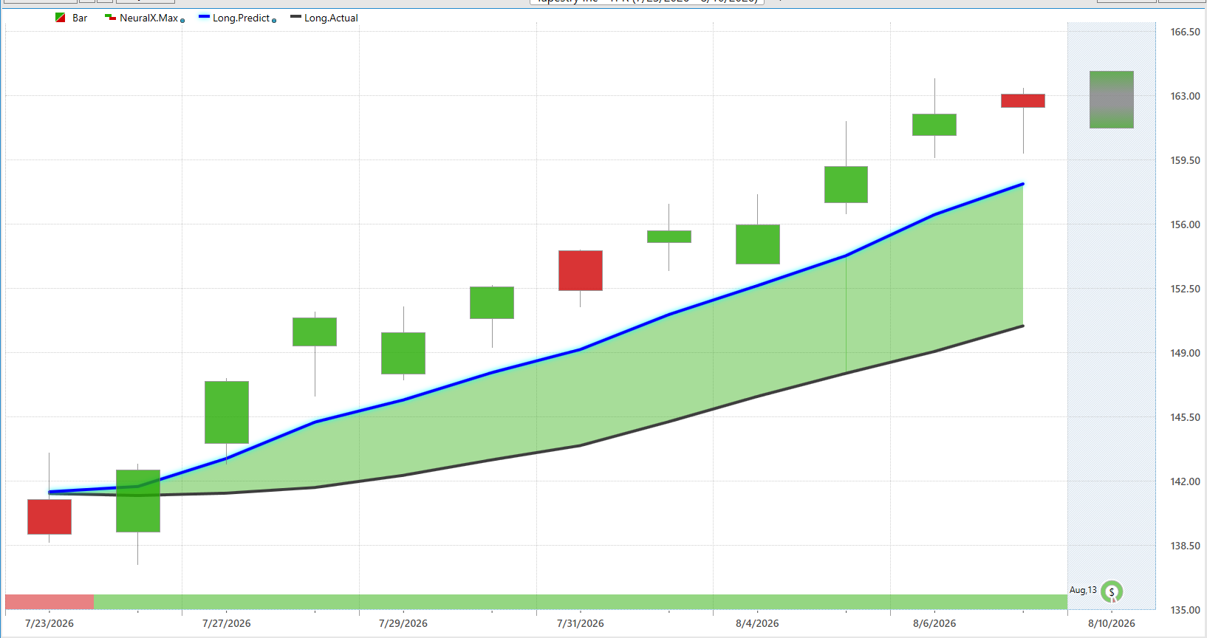Viewport: 1207px width, 638px height.
Task: Click the '8/10/2026' date axis label
Action: (x=1112, y=623)
